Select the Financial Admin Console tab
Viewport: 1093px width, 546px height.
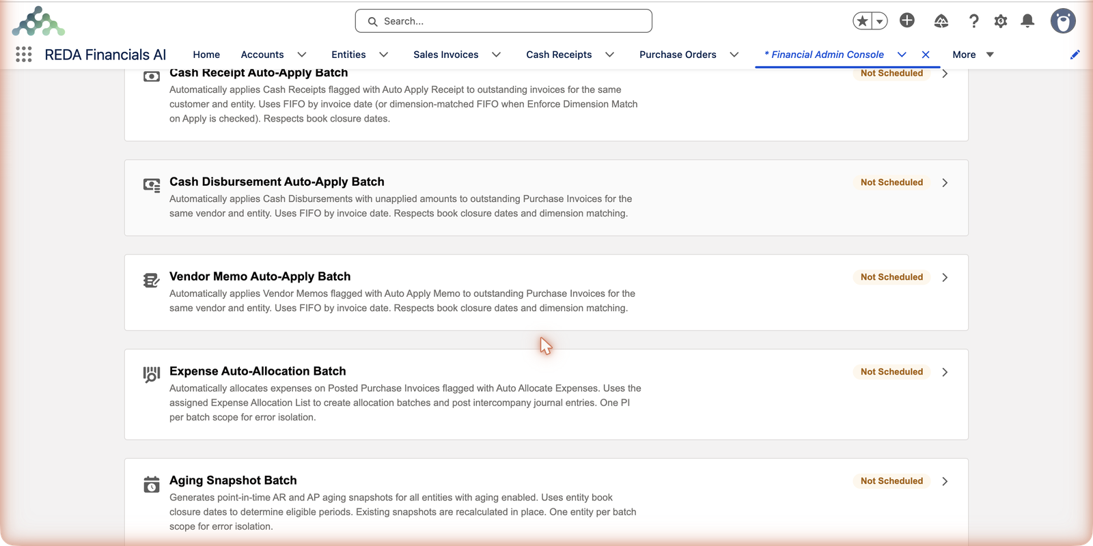click(x=824, y=55)
